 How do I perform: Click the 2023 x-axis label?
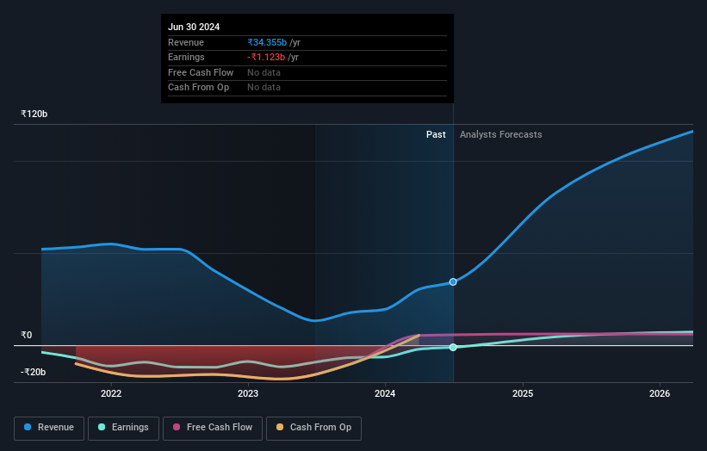[x=248, y=394]
